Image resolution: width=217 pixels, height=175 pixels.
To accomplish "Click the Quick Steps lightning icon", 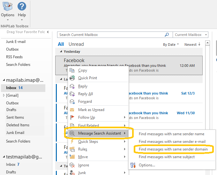I will pos(72,142).
